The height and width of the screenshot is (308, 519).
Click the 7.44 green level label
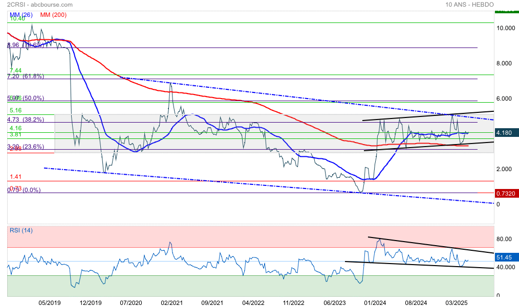click(15, 70)
